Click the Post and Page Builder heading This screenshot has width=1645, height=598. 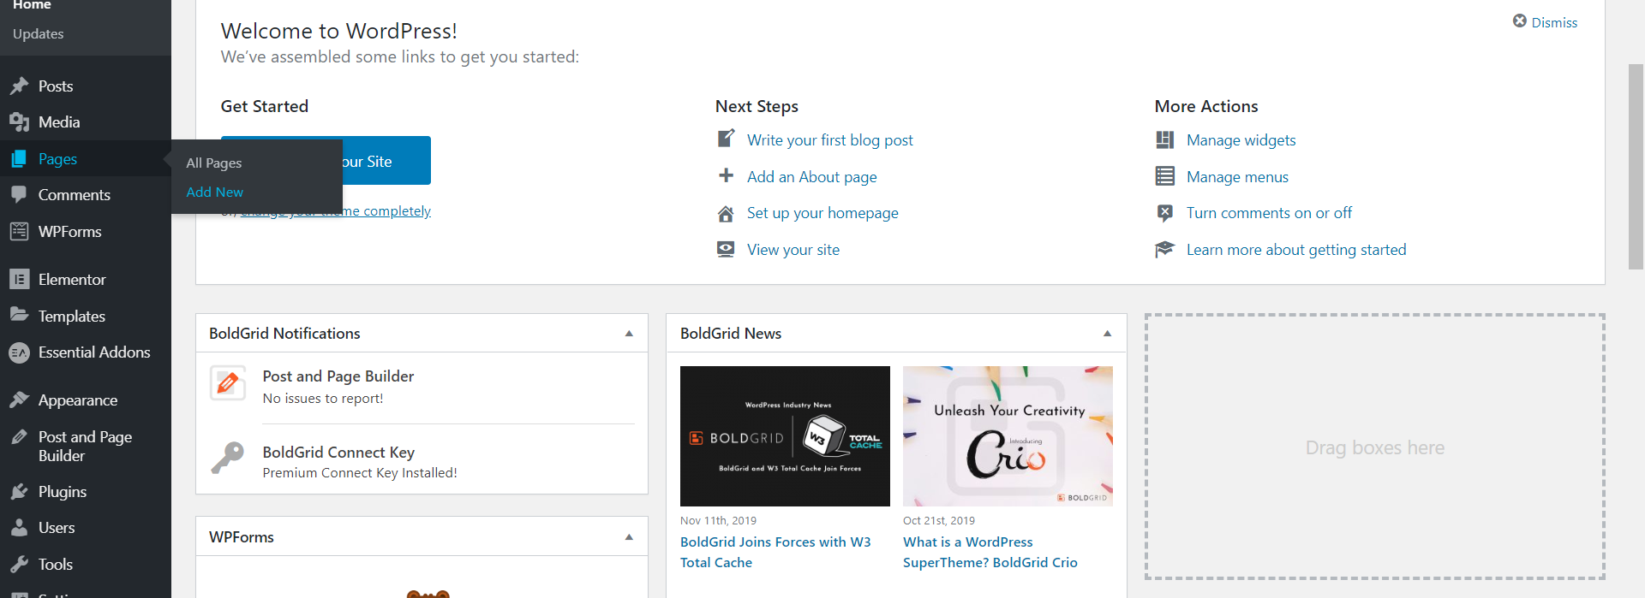338,376
